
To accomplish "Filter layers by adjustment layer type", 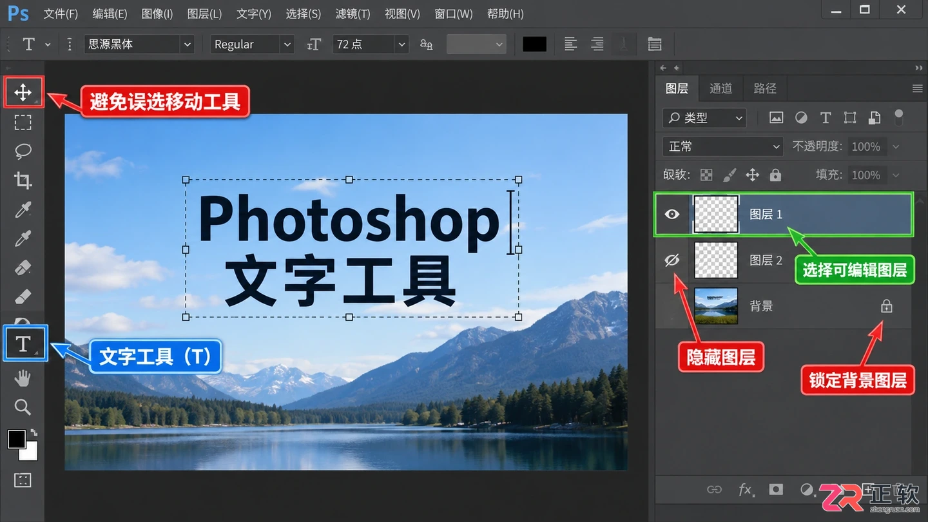I will point(801,117).
